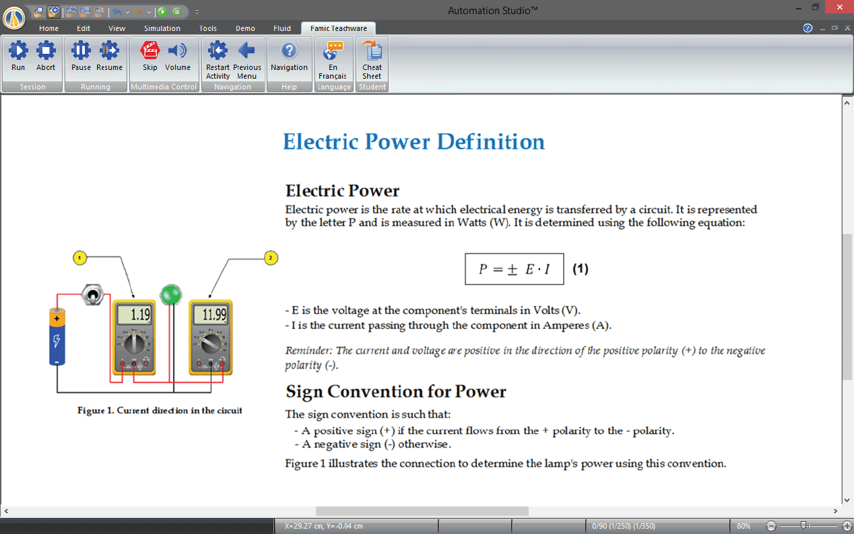The width and height of the screenshot is (854, 534).
Task: Select the Famic Teachware tab
Action: click(x=339, y=28)
